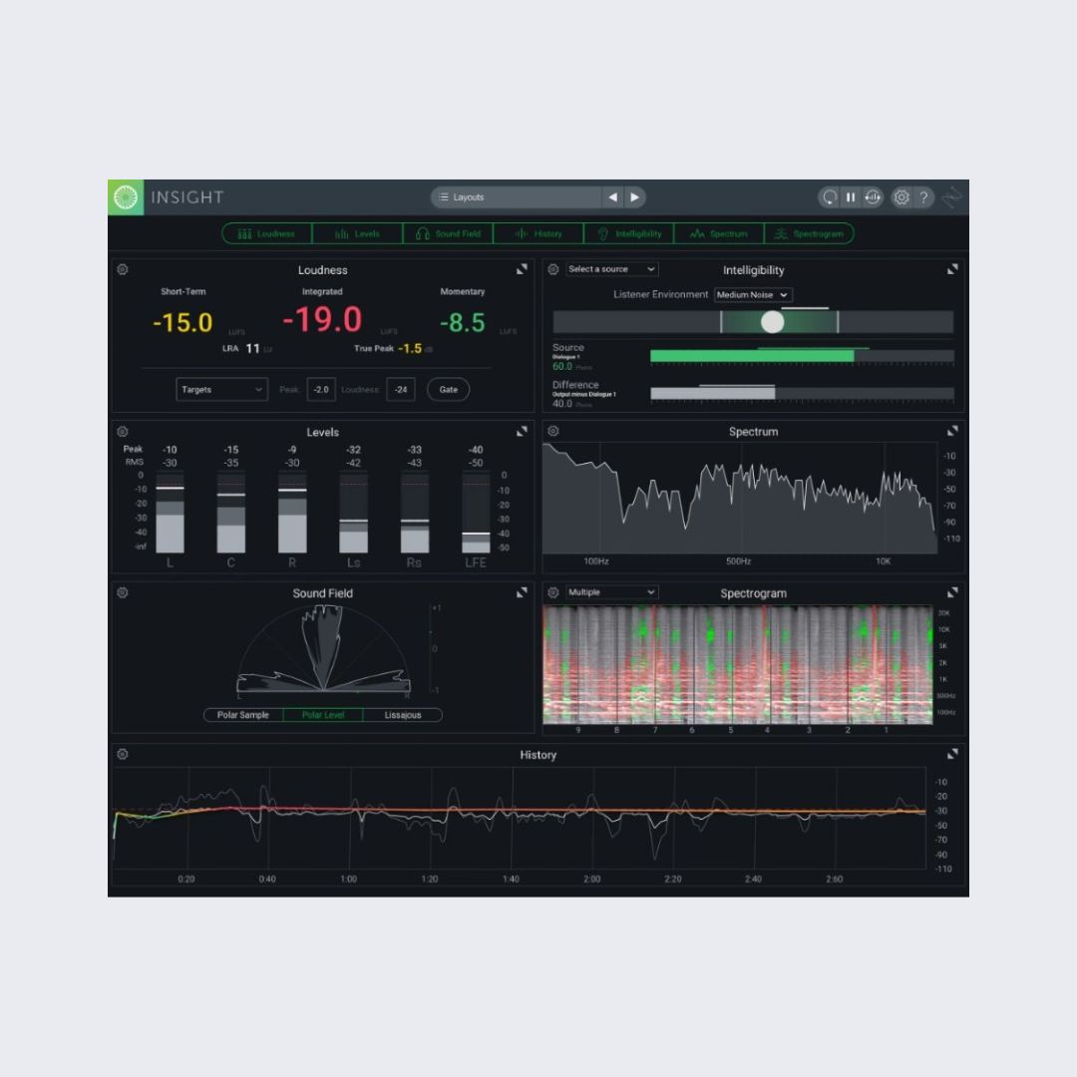Open help via the question mark icon
This screenshot has width=1077, height=1077.
click(x=923, y=197)
